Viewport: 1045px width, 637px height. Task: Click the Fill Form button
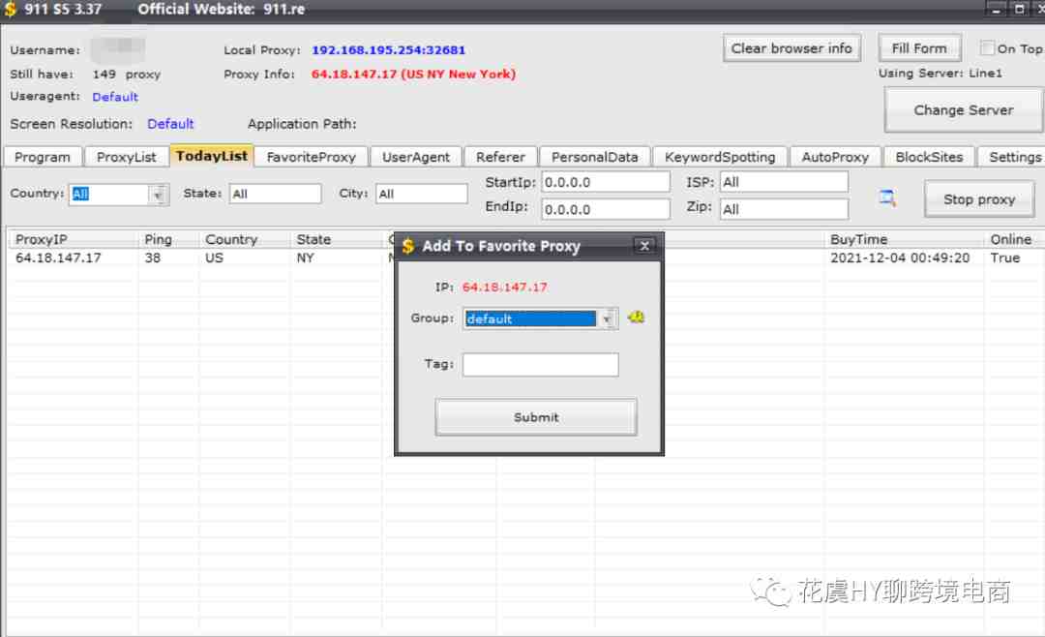pyautogui.click(x=919, y=48)
